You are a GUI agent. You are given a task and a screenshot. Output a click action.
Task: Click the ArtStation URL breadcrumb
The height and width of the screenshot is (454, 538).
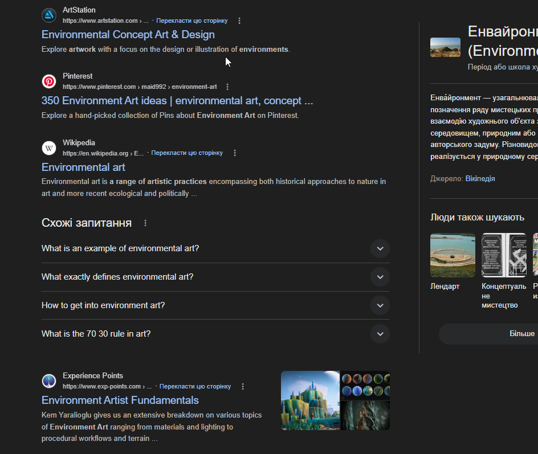tap(105, 21)
